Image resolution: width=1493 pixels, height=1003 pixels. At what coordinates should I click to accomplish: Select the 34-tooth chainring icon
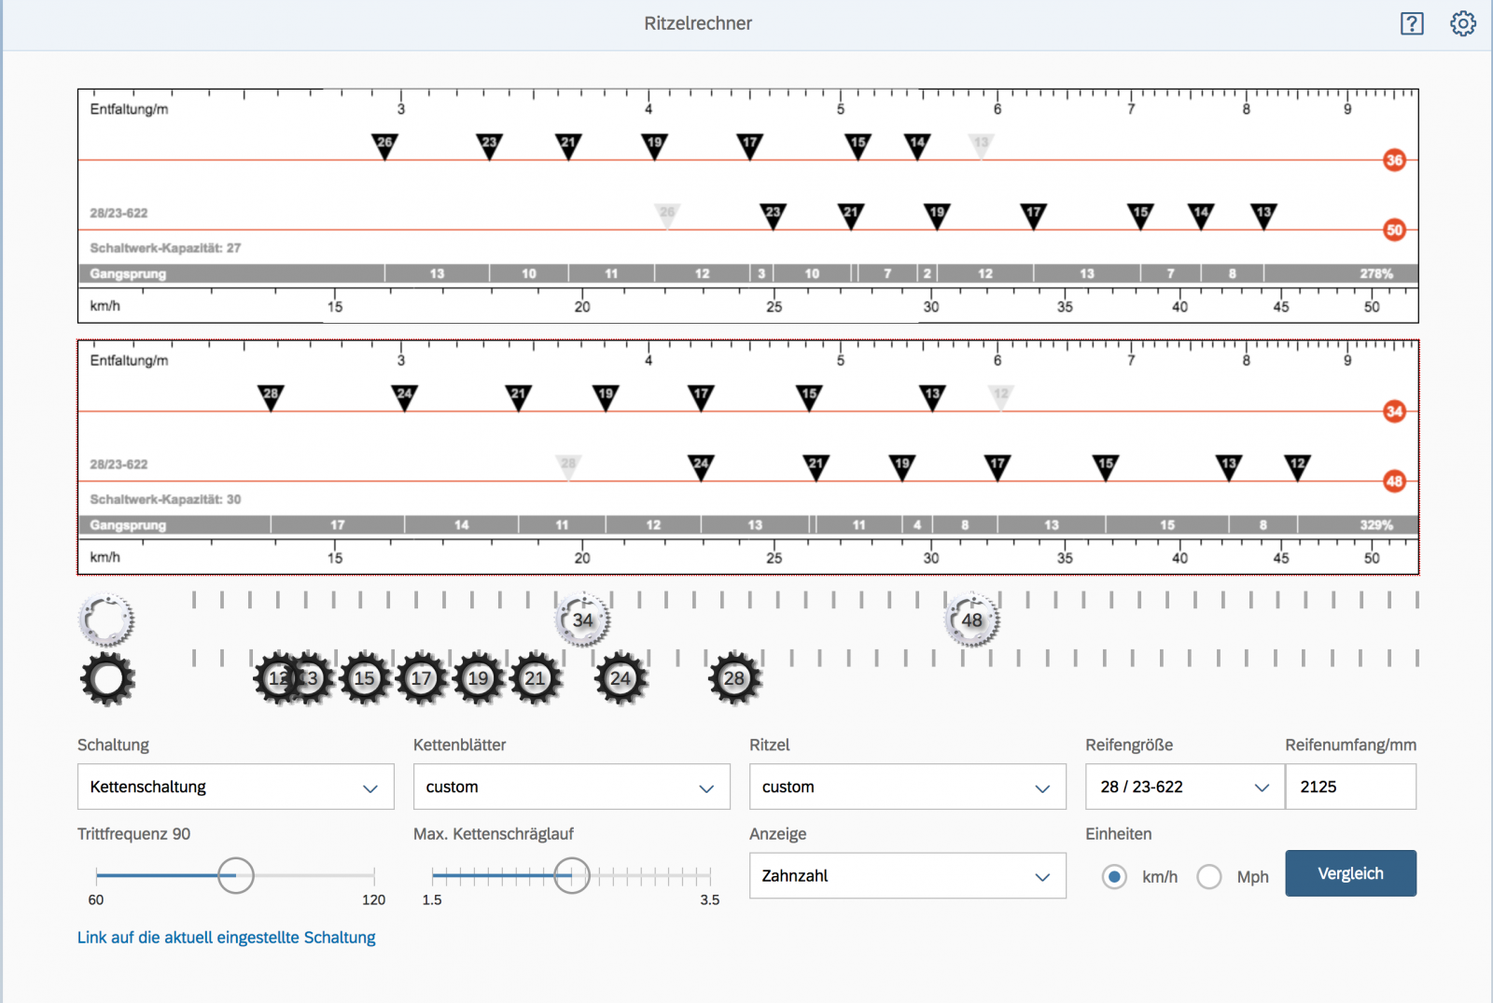coord(582,620)
